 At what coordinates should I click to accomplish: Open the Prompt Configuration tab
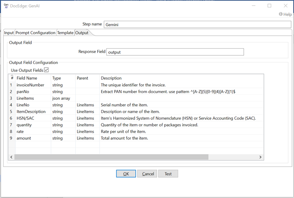coord(35,33)
